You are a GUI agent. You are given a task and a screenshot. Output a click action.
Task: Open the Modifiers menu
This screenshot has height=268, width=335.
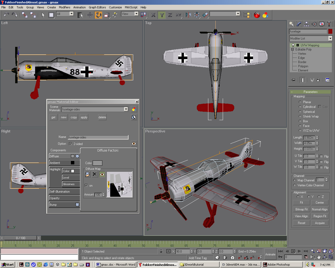click(64, 7)
